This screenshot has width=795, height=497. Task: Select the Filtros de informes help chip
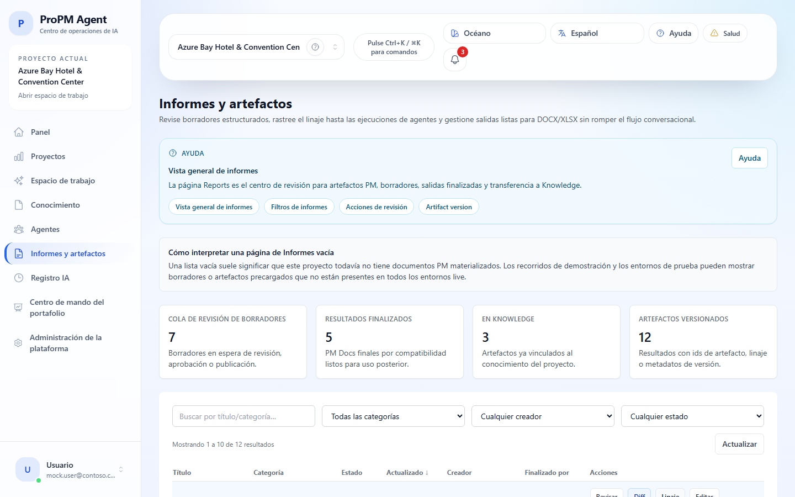point(299,207)
